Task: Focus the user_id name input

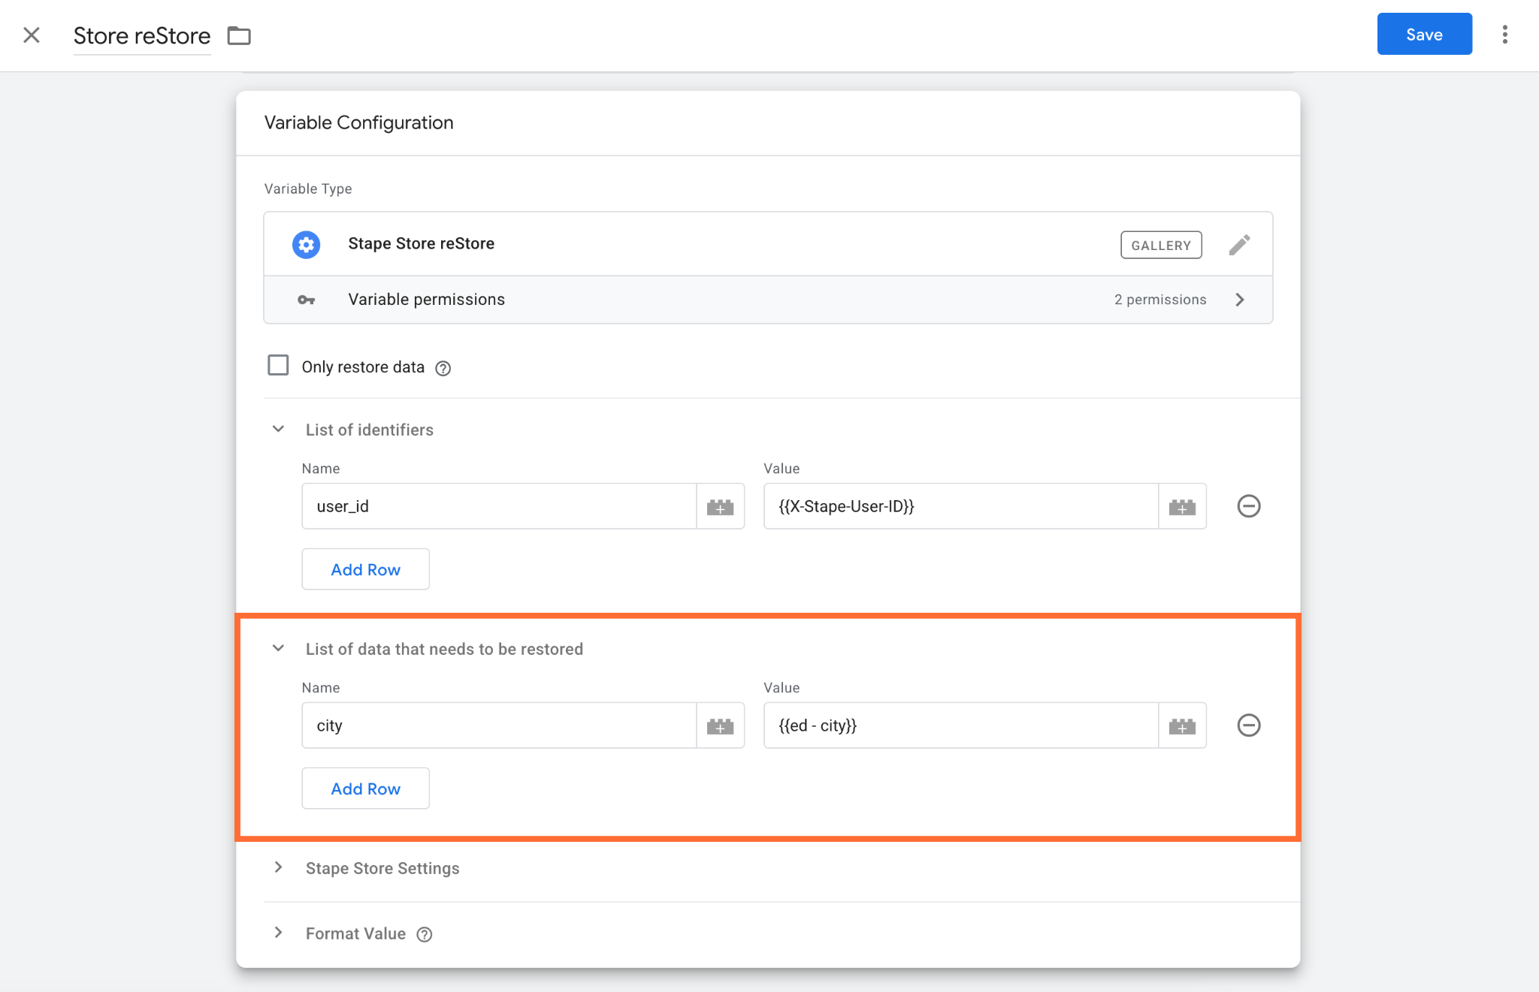Action: point(499,507)
